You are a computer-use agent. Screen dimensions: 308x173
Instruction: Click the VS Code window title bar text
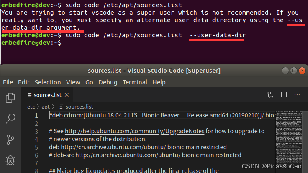pyautogui.click(x=154, y=71)
